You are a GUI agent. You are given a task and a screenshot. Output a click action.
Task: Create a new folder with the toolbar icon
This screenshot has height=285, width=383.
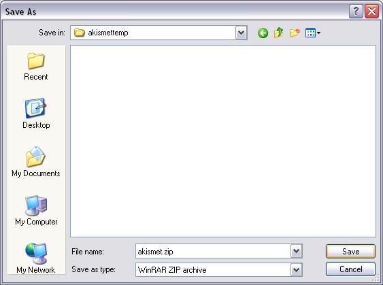click(295, 33)
